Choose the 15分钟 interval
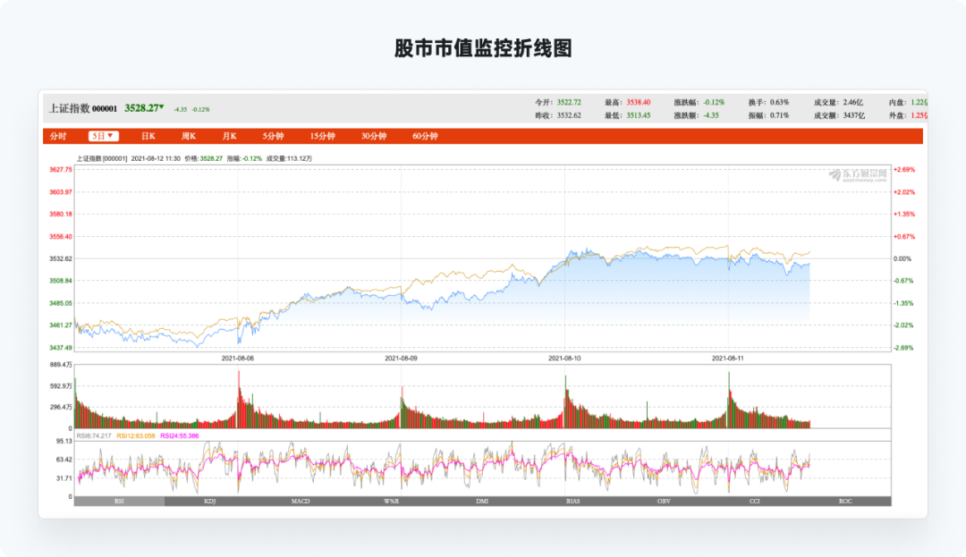The width and height of the screenshot is (966, 557). pyautogui.click(x=322, y=136)
